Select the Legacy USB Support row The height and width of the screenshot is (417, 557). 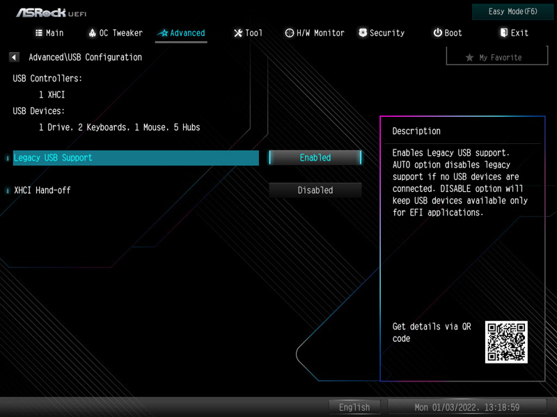coord(136,158)
